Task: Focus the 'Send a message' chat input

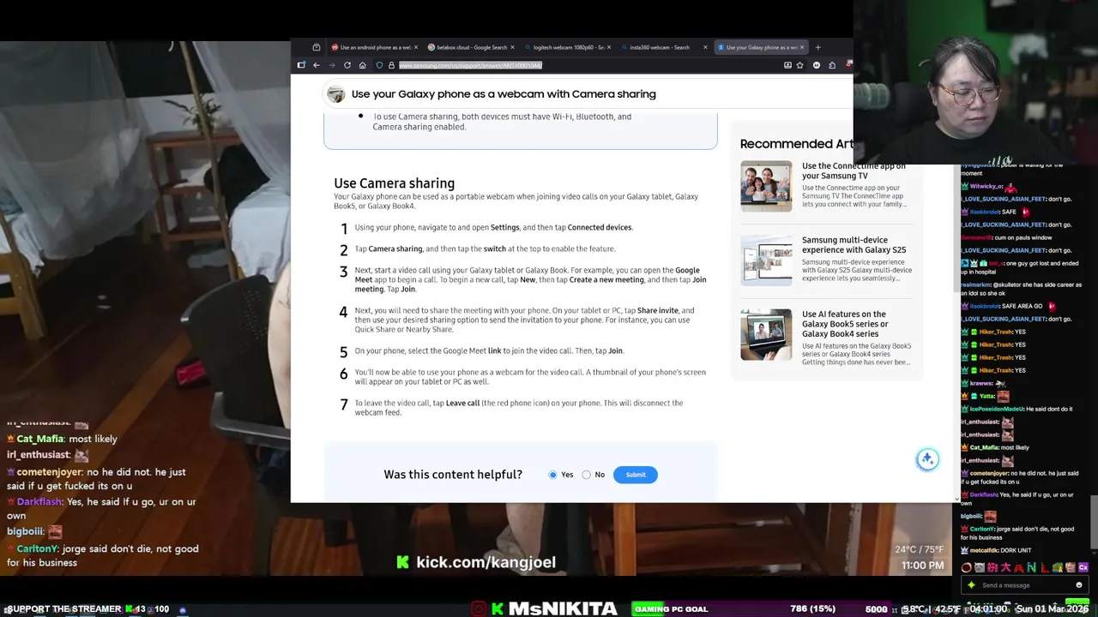Action: [x=1025, y=585]
